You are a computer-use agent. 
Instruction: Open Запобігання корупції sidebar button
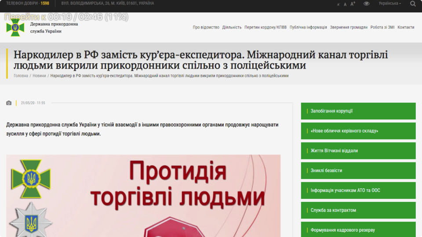pos(358,111)
